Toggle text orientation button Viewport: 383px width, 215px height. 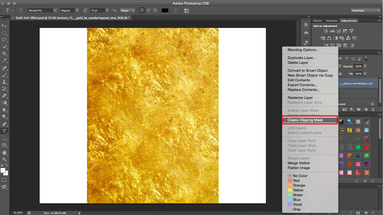pyautogui.click(x=21, y=11)
